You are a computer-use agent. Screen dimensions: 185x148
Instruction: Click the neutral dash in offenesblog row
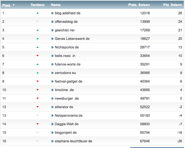coord(37,21)
